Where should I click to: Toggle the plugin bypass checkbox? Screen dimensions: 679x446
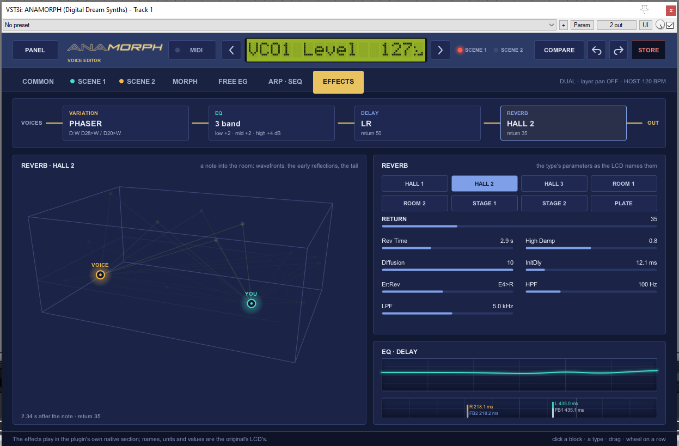670,25
